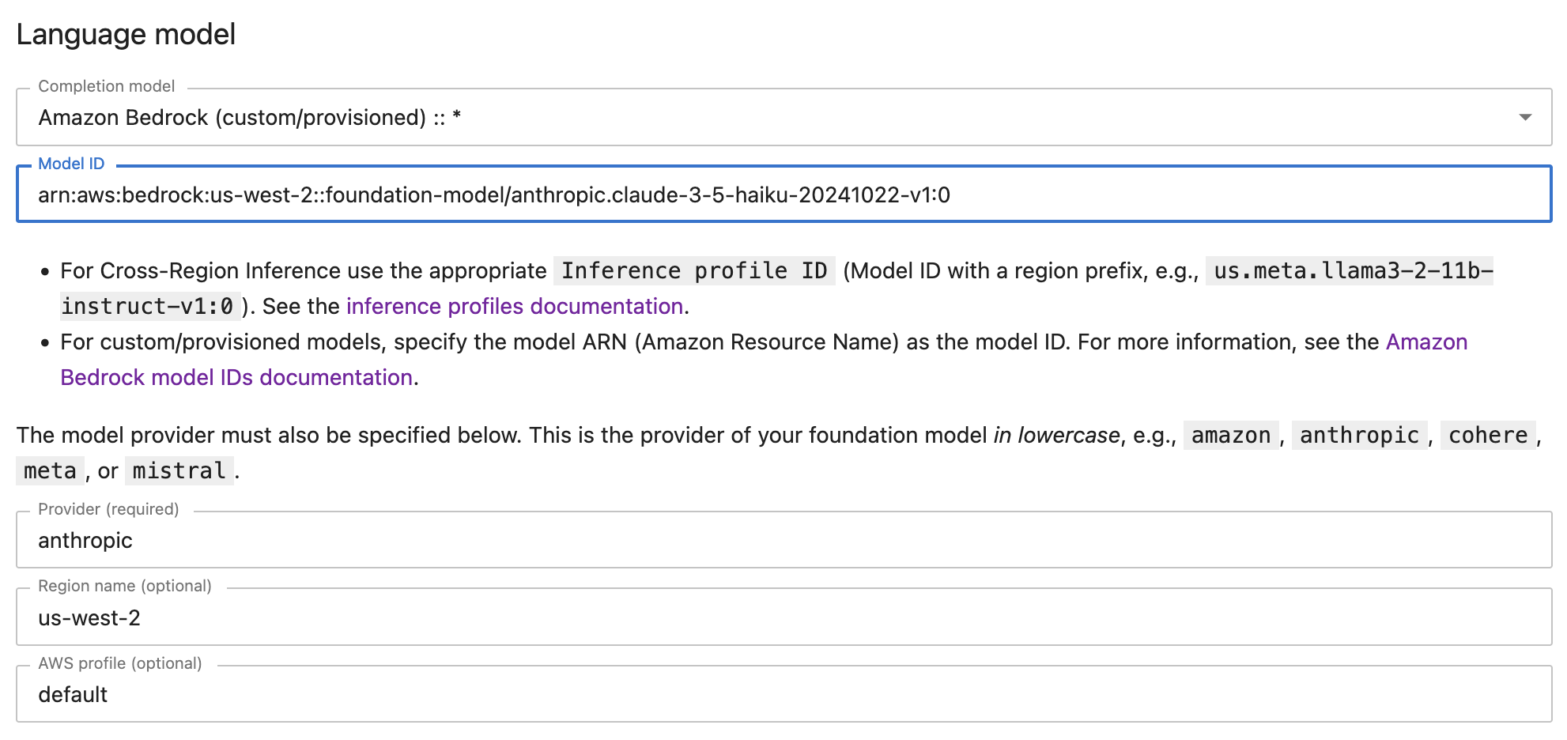
Task: Click the 'cohere' provider code example
Action: point(1488,435)
